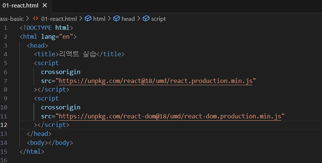Expand chevron after head breadcrumb
Image resolution: width=322 pixels, height=163 pixels.
(139, 19)
